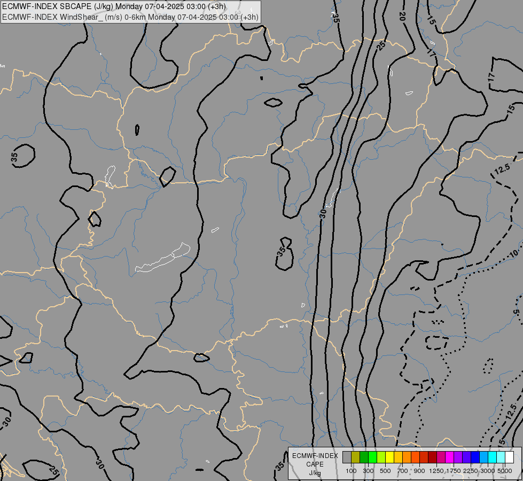Pick the dark green legend swatch
This screenshot has width=523, height=481.
click(364, 457)
